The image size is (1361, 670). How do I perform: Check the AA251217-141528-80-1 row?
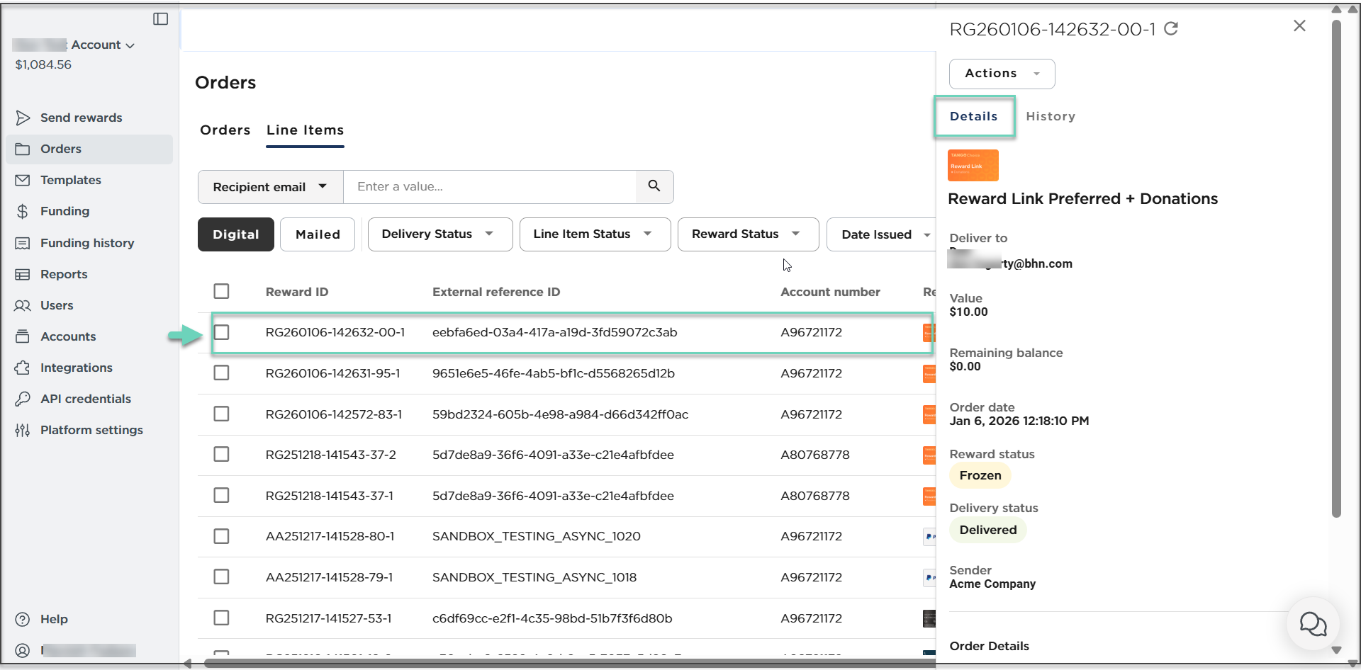222,536
